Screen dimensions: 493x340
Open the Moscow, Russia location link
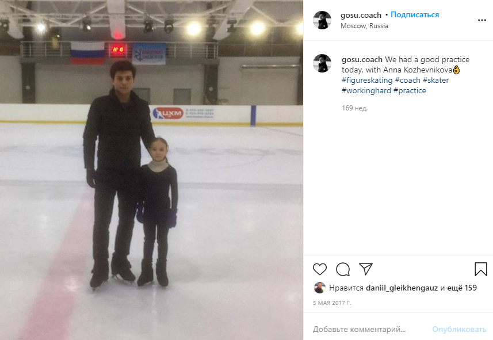coord(364,26)
